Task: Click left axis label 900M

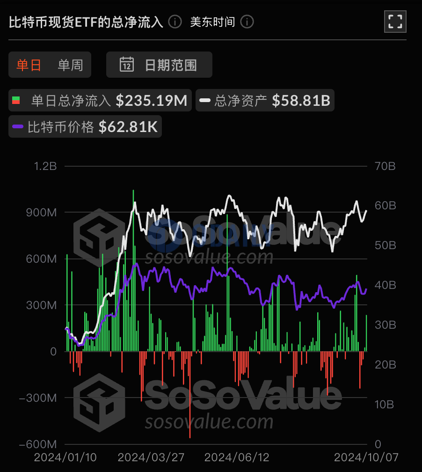Action: coord(41,213)
